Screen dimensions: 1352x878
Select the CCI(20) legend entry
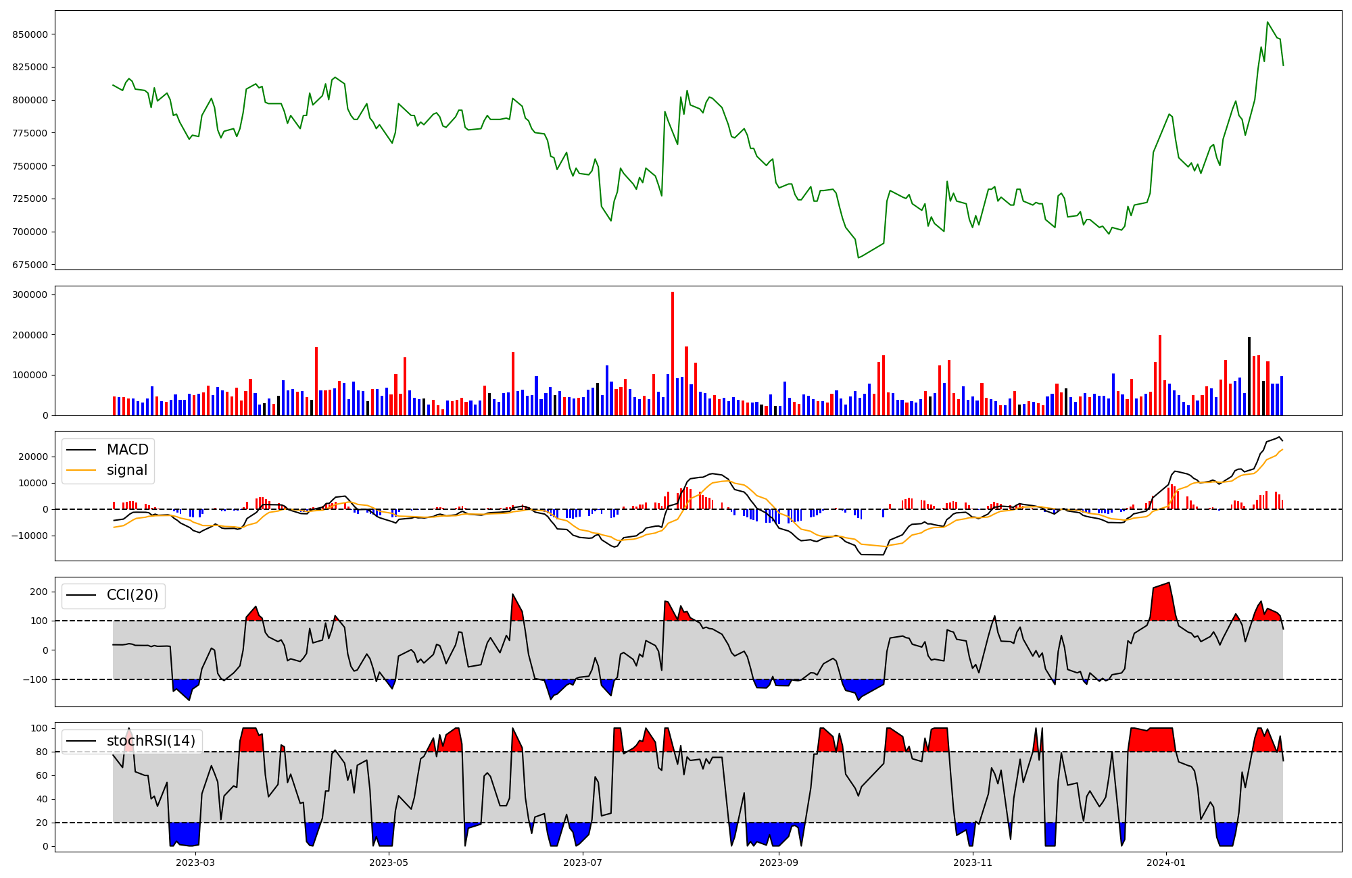pos(132,595)
